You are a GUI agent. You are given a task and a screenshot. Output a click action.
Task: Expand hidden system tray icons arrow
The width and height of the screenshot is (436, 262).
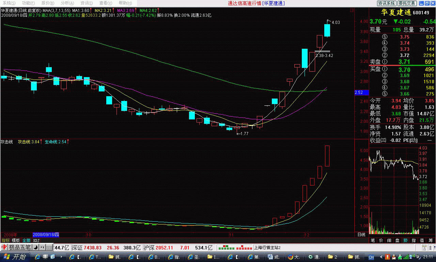(381, 257)
